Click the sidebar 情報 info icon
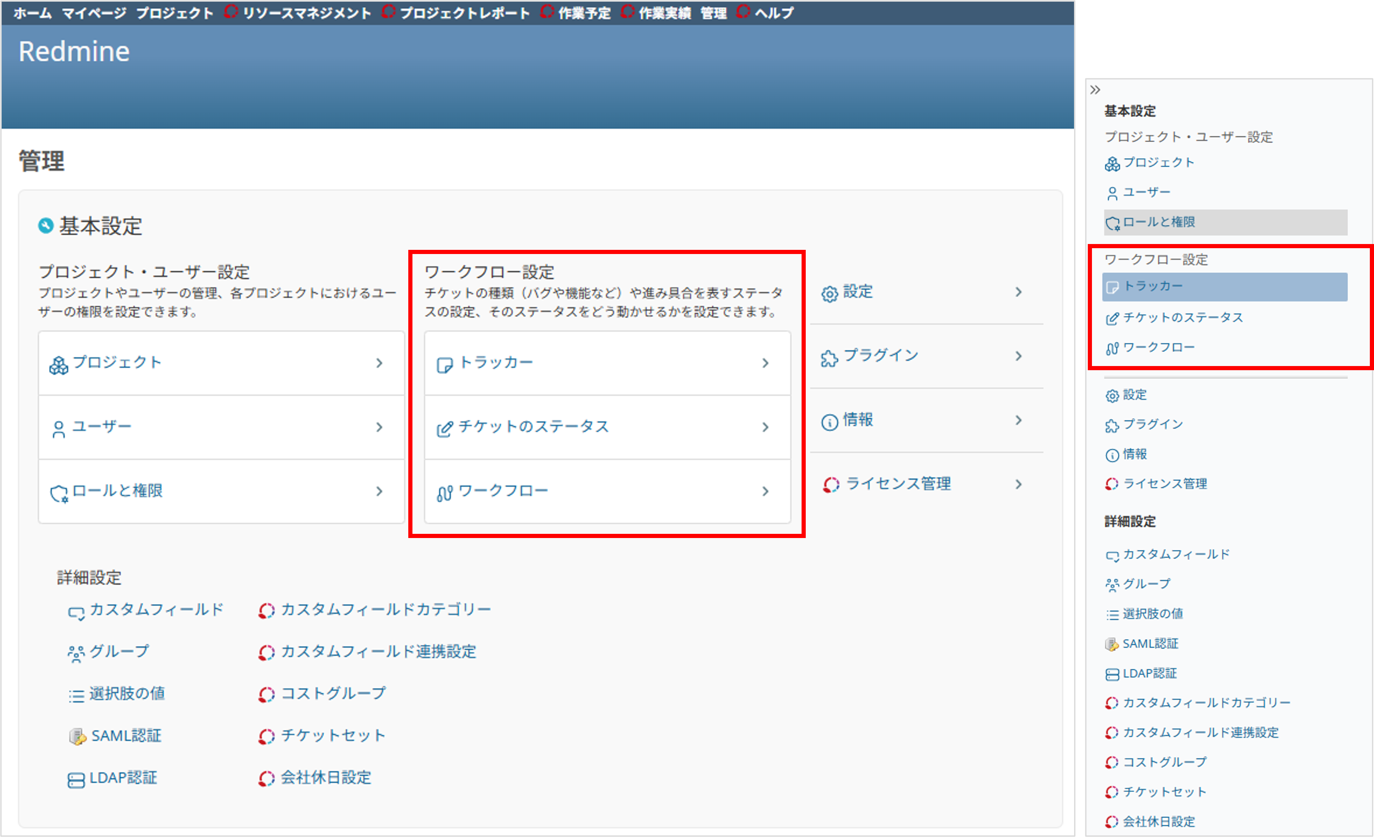Viewport: 1374px width, 837px height. point(1112,455)
